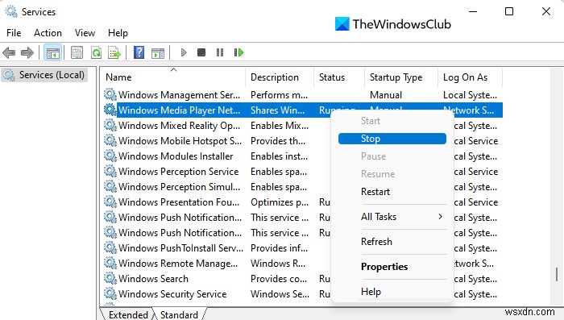Click gear icon of Windows PushToInstall row

click(110, 247)
